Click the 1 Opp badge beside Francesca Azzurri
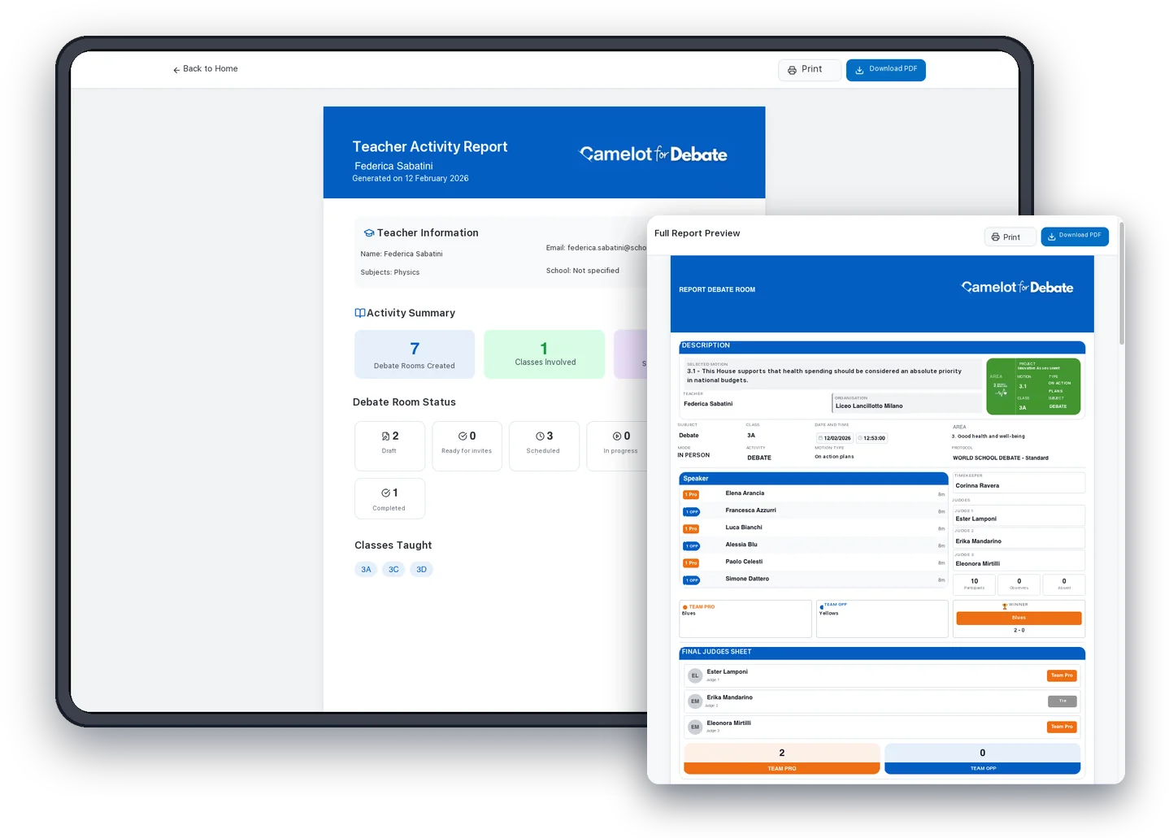1169x838 pixels. click(691, 512)
